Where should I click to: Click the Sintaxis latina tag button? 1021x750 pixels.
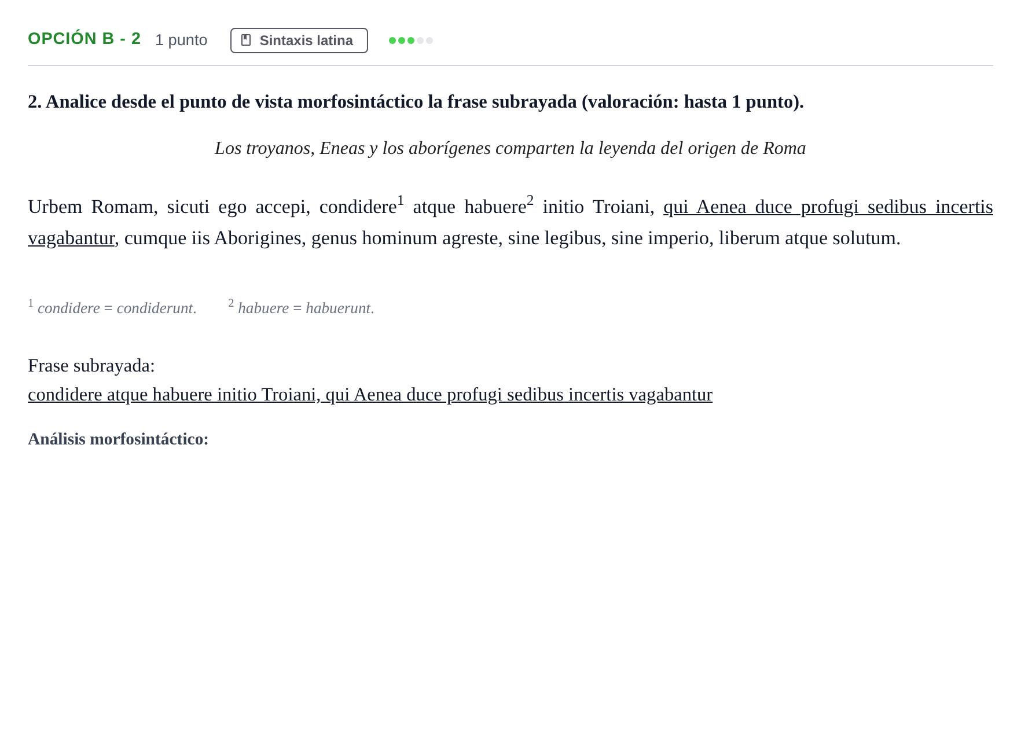(299, 41)
